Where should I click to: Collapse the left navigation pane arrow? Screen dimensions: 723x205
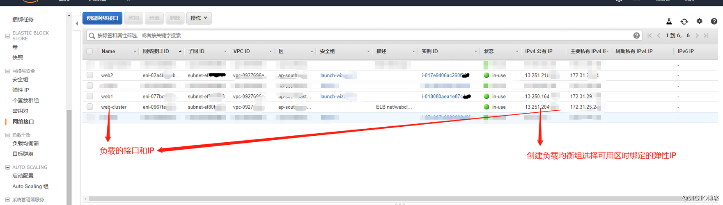77,24
